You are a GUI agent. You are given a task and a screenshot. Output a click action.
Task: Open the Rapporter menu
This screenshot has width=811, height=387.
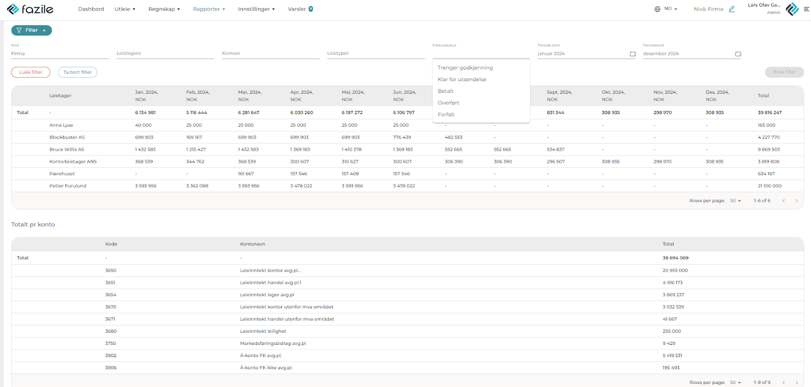click(209, 9)
